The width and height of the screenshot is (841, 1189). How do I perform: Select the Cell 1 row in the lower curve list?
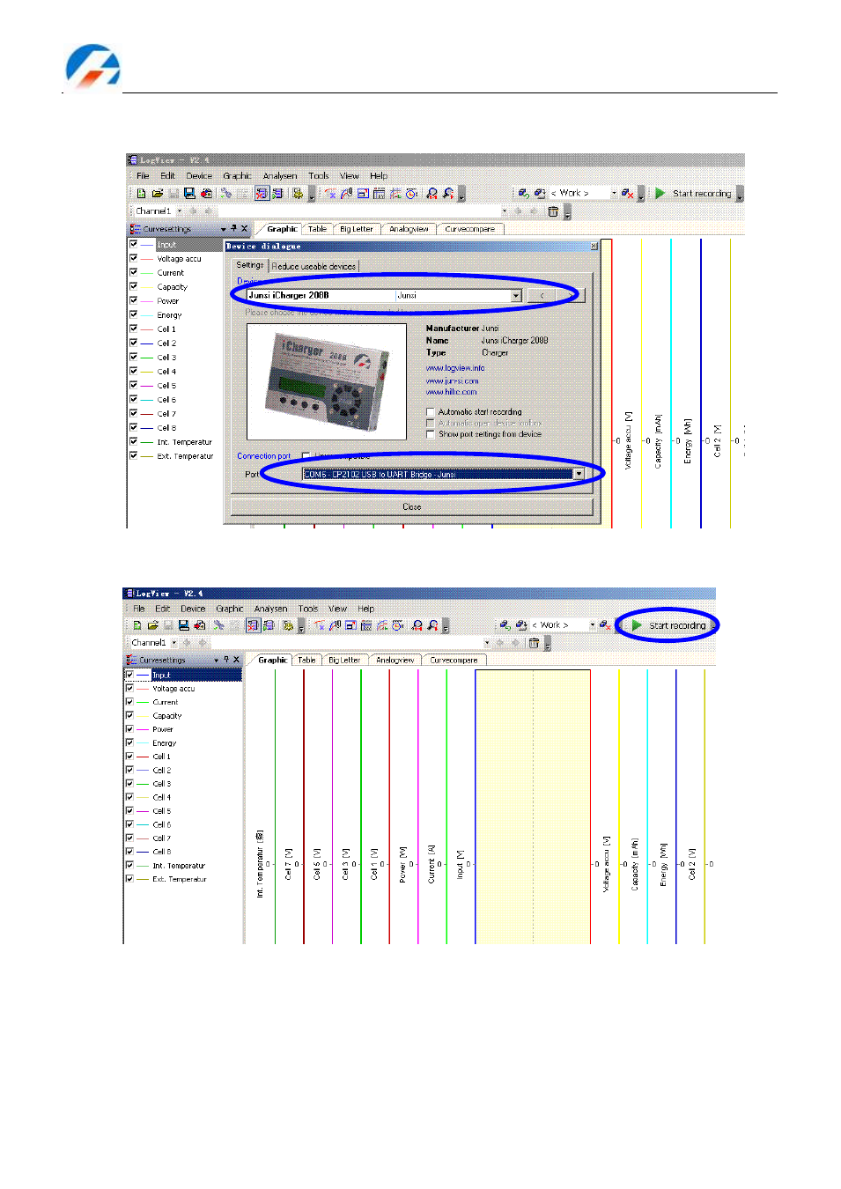click(162, 757)
